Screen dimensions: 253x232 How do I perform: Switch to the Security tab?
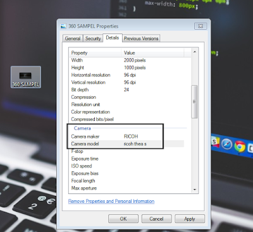click(x=93, y=39)
